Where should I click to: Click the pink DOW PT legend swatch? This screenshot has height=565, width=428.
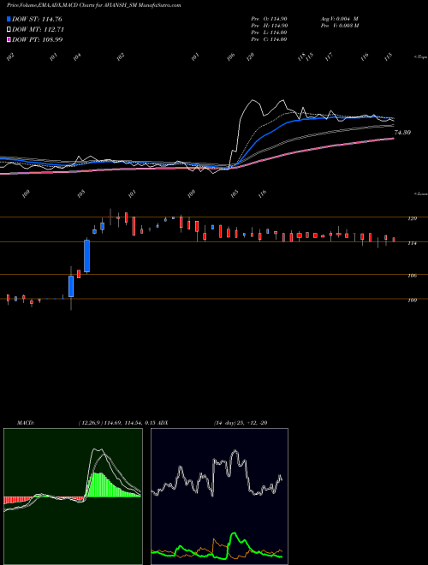point(9,39)
